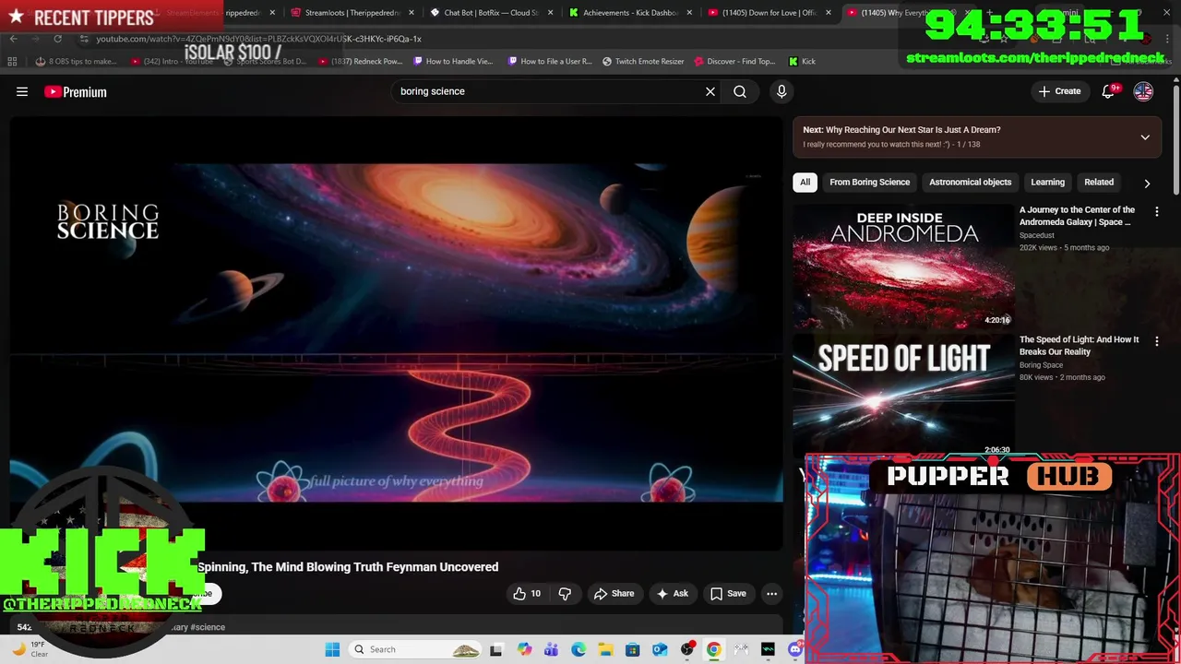The image size is (1181, 664).
Task: Select the Learning filter chip
Action: point(1047,182)
